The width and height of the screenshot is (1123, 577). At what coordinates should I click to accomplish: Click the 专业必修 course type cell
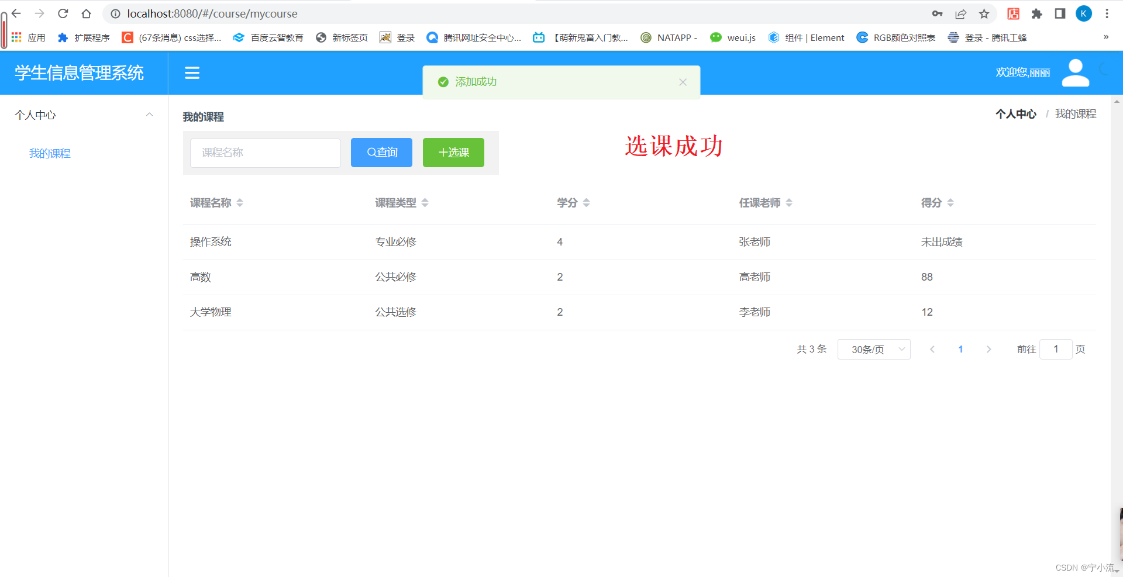(396, 242)
